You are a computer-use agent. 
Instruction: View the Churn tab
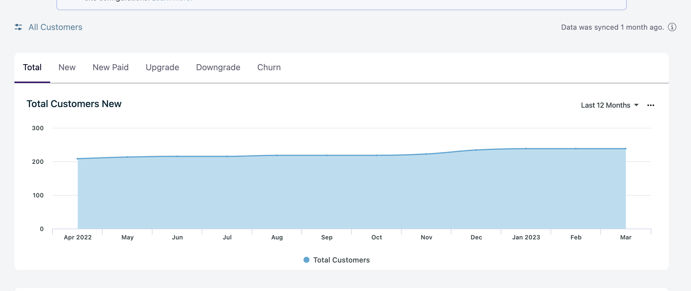(269, 67)
